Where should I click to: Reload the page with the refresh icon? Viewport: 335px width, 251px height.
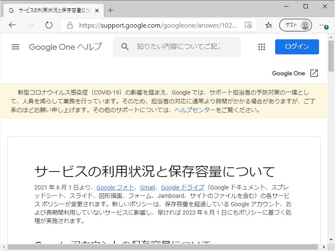49,25
